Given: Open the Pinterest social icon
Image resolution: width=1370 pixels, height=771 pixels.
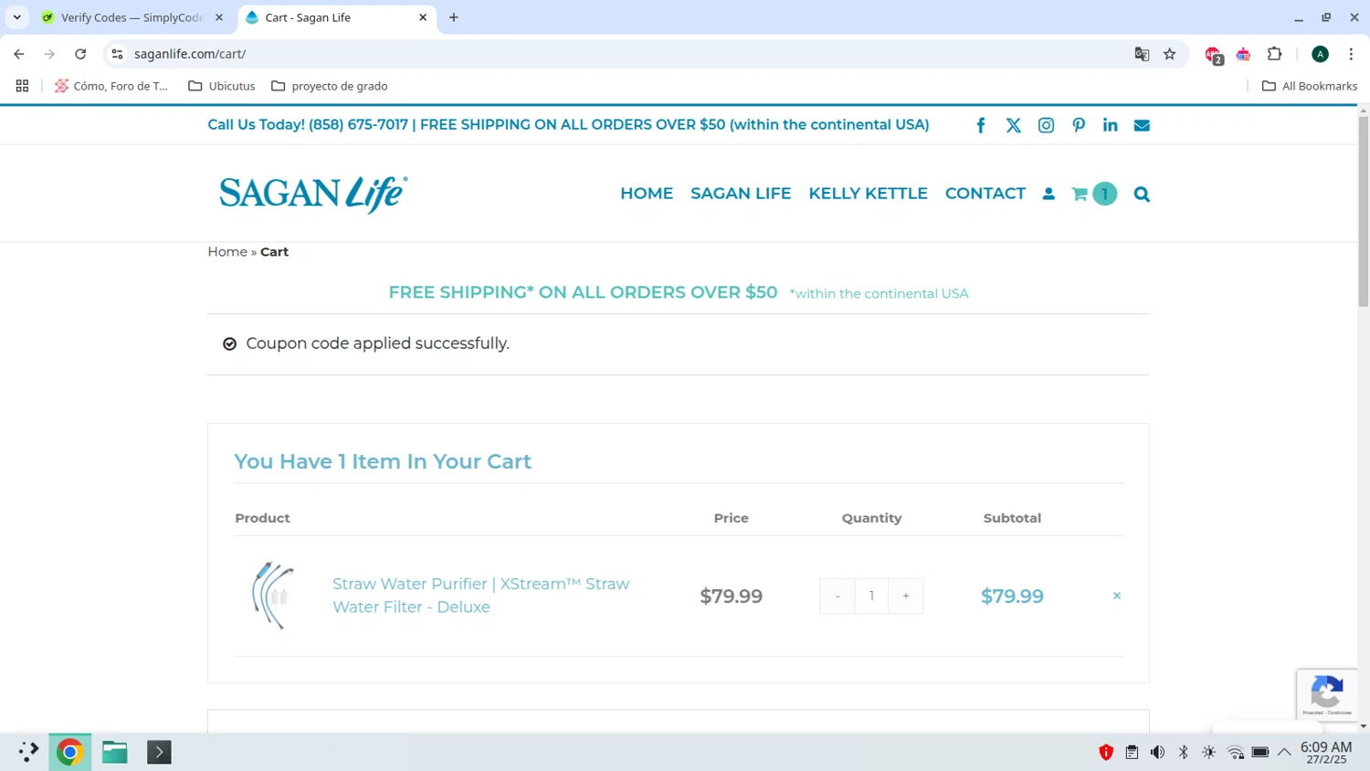Looking at the screenshot, I should click(1079, 125).
